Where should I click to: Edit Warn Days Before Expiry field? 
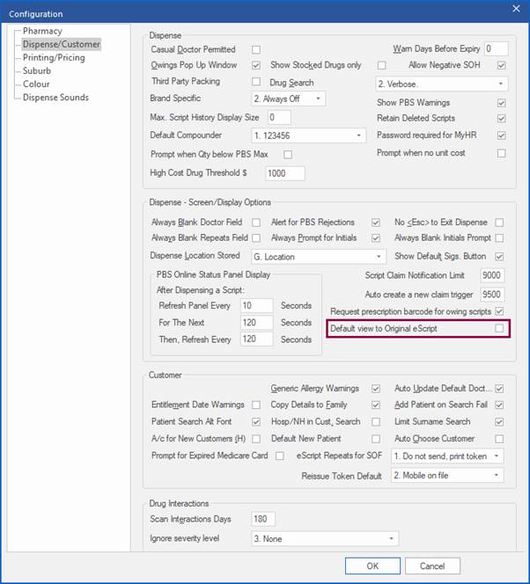pyautogui.click(x=496, y=48)
